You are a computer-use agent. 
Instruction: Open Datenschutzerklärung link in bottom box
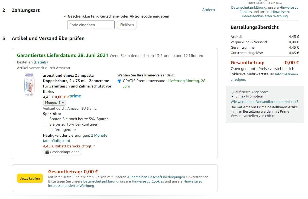coord(101,181)
